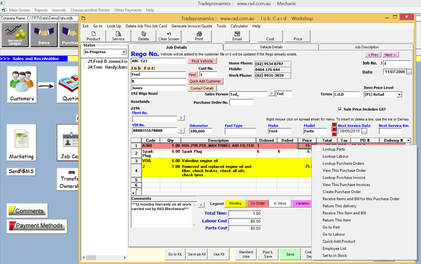Select Quick Add Product in context menu
Viewport: 421px width, 264px height.
pyautogui.click(x=339, y=241)
